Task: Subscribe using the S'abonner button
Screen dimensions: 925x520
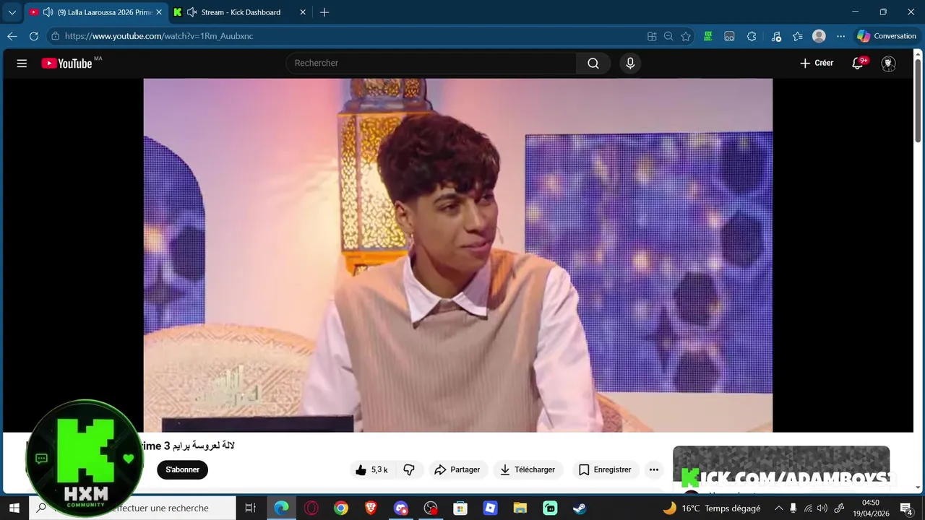Action: click(182, 469)
